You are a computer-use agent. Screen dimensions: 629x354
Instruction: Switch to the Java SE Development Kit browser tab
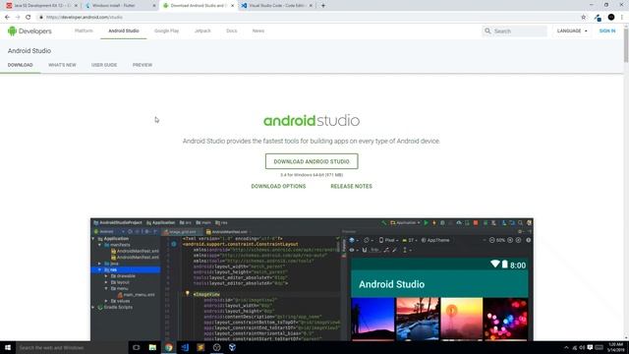pos(41,6)
